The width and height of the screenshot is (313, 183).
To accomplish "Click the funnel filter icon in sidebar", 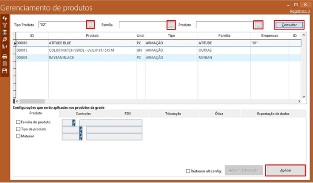I will click(5, 25).
